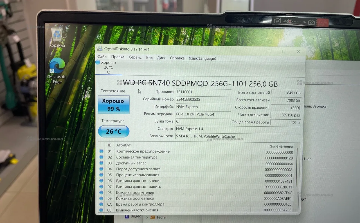The height and width of the screenshot is (223, 360).
Task: Click status circle next to Доступный запас
Action: pos(102,163)
